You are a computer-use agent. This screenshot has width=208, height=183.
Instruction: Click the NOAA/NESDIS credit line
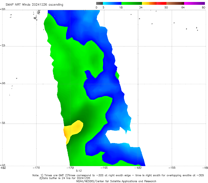tap(116, 181)
